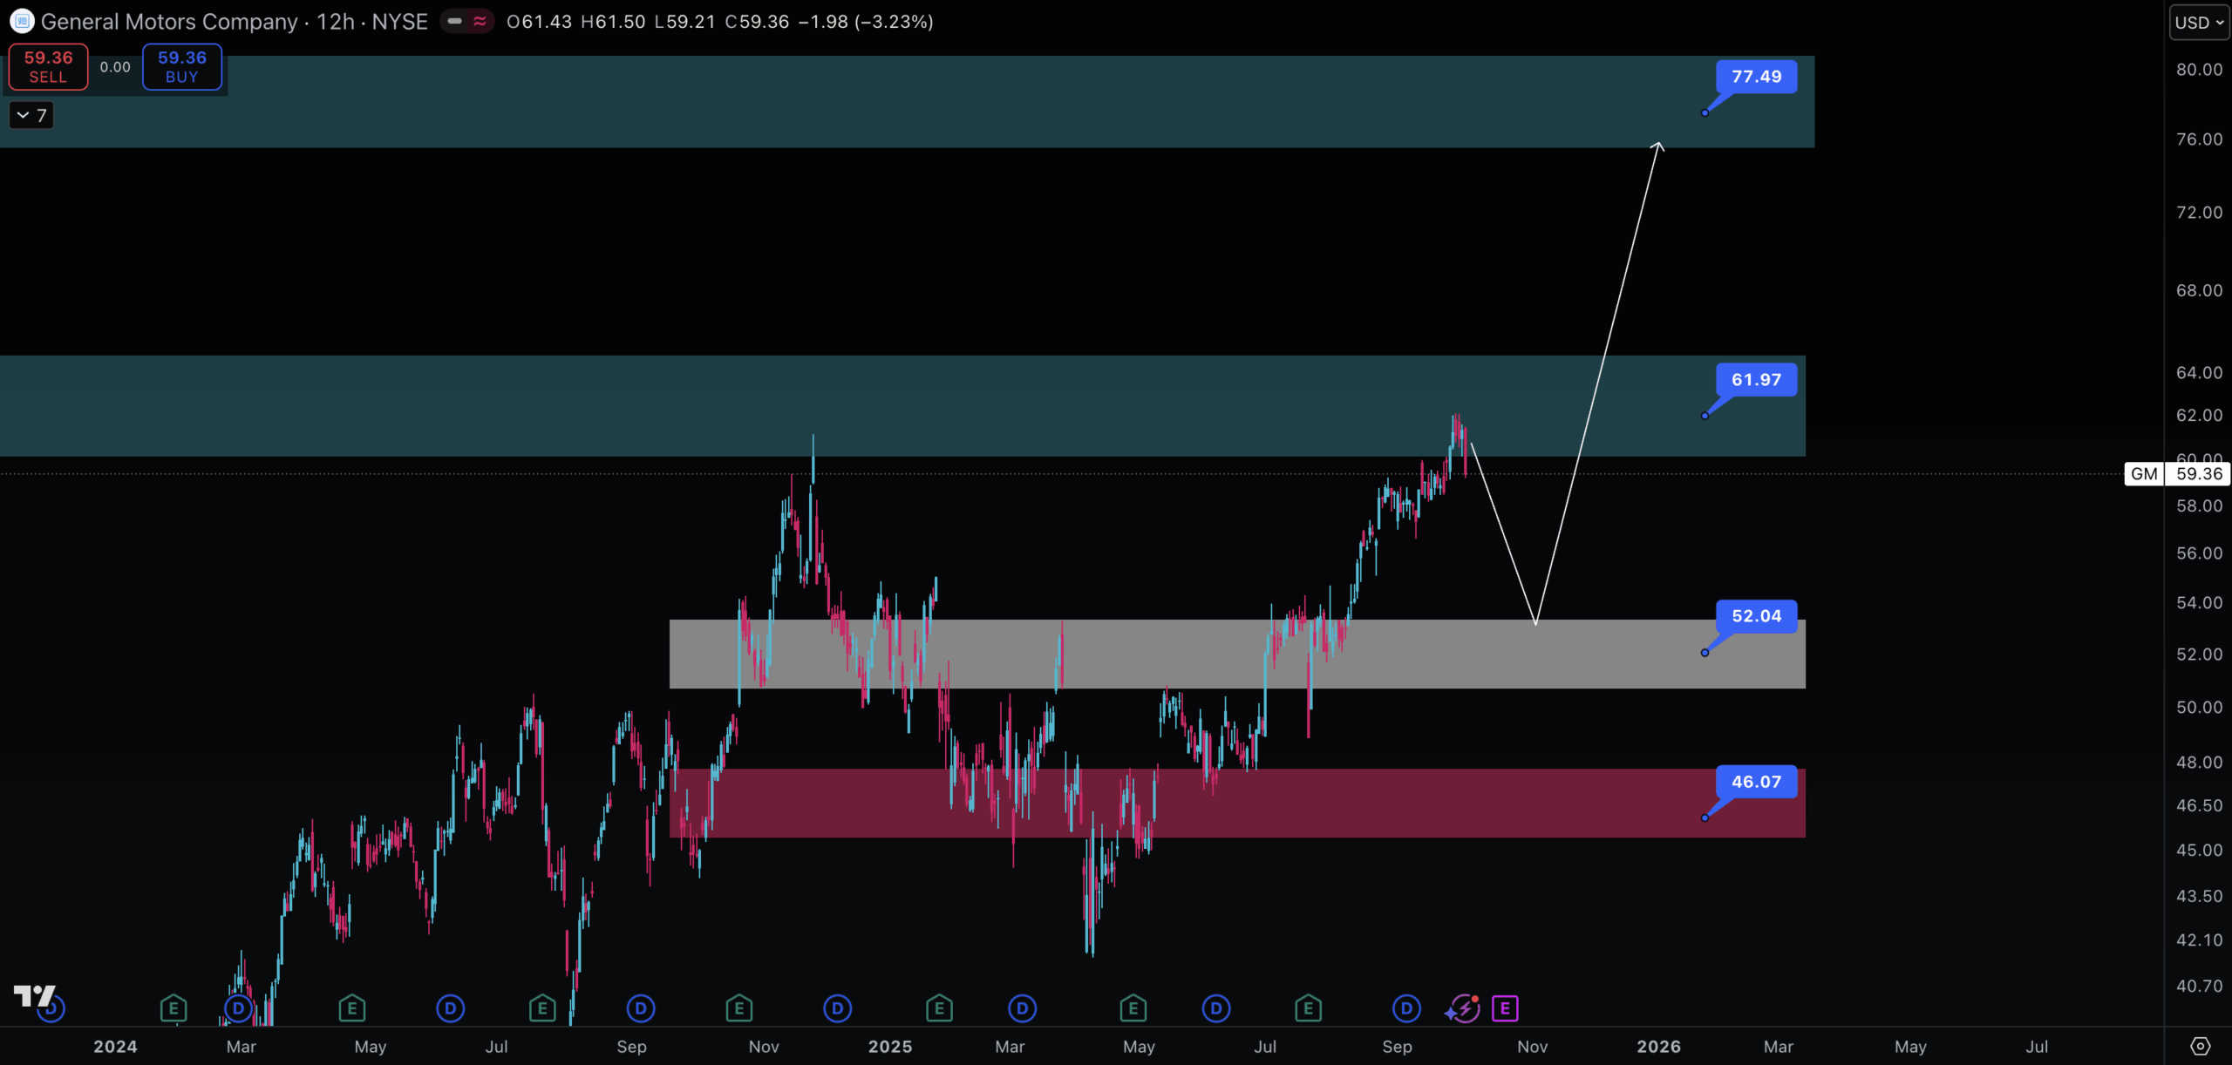Click the 59.36 SELL button
2232x1065 pixels.
(48, 67)
